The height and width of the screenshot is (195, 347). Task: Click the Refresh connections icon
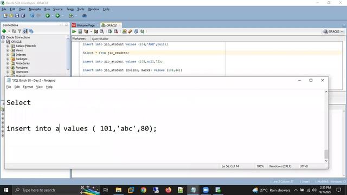pos(14,31)
